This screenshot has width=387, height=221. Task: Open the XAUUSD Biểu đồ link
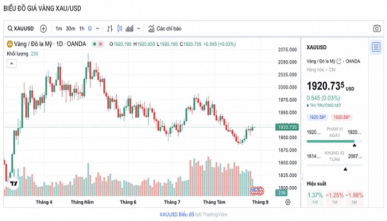[x=176, y=213]
